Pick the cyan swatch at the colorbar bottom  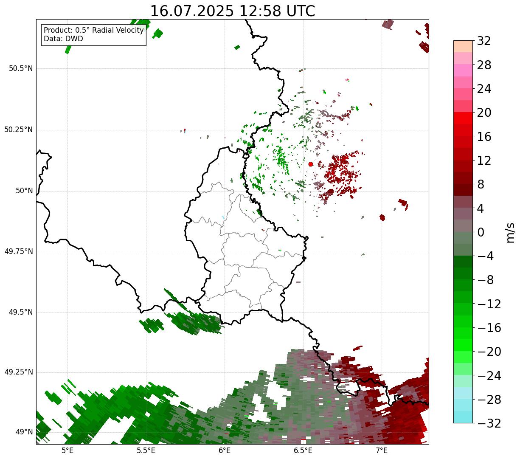[x=463, y=417]
